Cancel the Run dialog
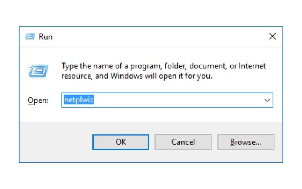This screenshot has height=189, width=302. (x=183, y=142)
